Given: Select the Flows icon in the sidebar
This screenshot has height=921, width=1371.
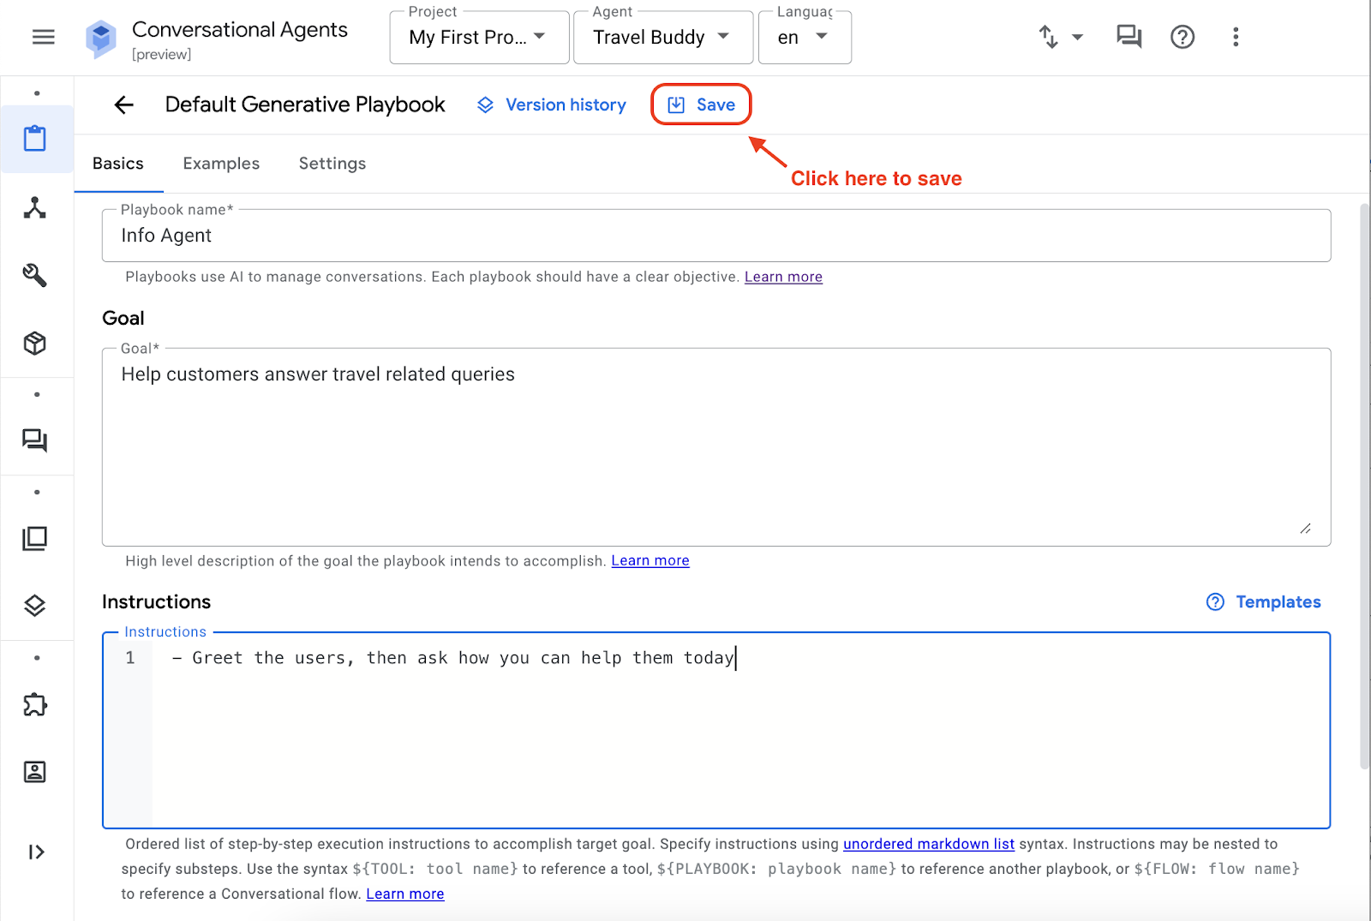Looking at the screenshot, I should coord(36,208).
